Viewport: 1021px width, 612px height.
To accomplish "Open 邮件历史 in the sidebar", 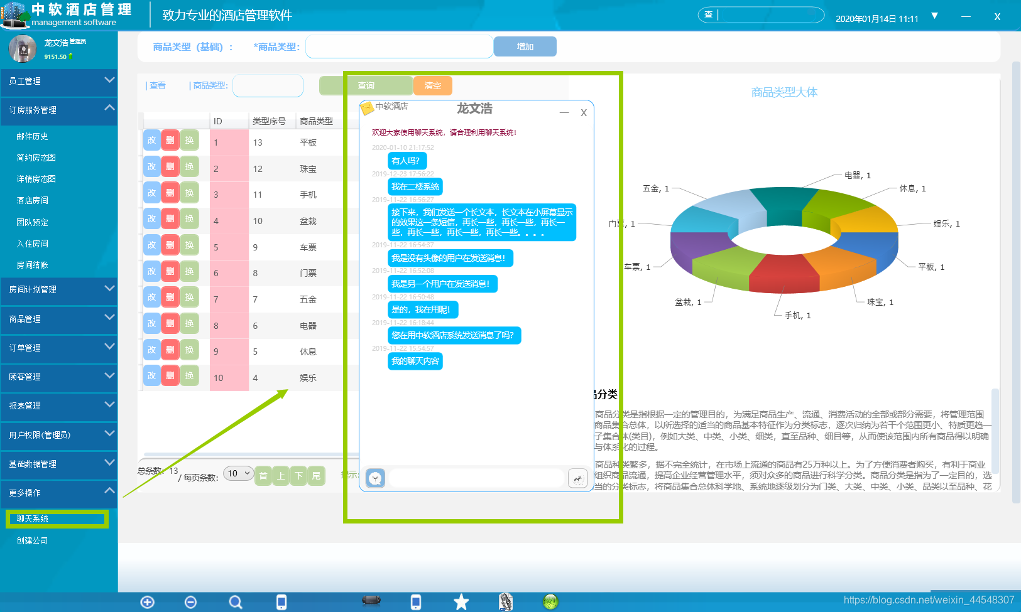I will click(x=33, y=136).
